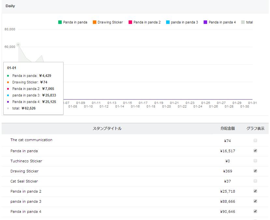Uncheck the Panda in panda graph checkbox
The height and width of the screenshot is (220, 270).
click(255, 151)
